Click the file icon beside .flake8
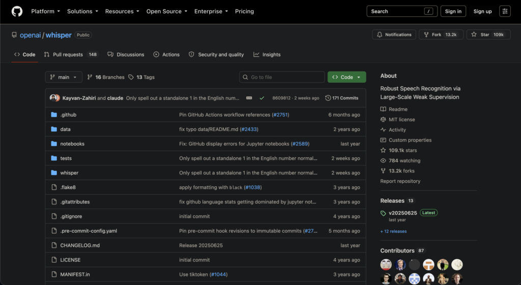This screenshot has height=285, width=521. pos(54,187)
